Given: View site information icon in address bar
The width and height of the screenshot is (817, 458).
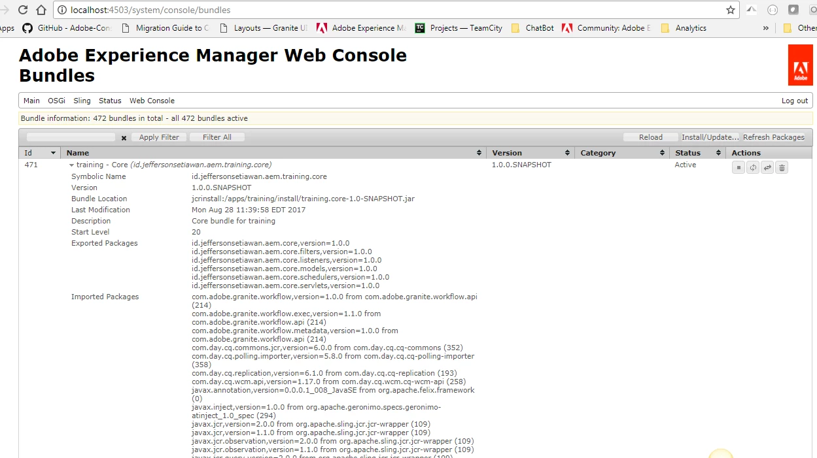Looking at the screenshot, I should point(63,10).
